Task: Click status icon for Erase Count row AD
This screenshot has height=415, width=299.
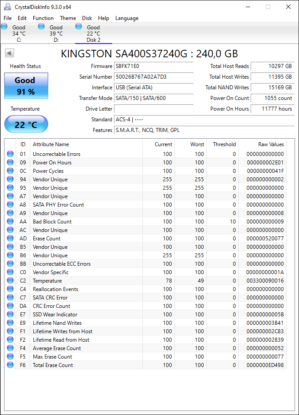Action: point(10,238)
